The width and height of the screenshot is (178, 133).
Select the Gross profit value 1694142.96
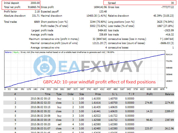[x=100, y=7]
